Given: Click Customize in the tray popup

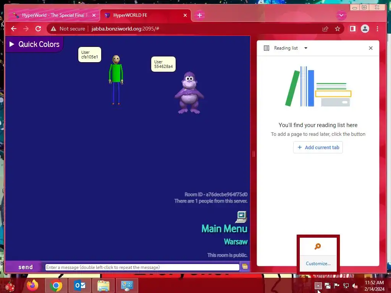Looking at the screenshot, I should pyautogui.click(x=318, y=263).
